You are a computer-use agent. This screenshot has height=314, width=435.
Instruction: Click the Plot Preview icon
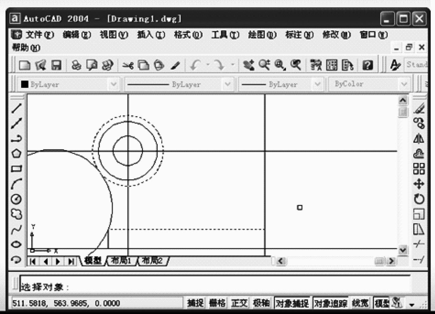click(92, 65)
